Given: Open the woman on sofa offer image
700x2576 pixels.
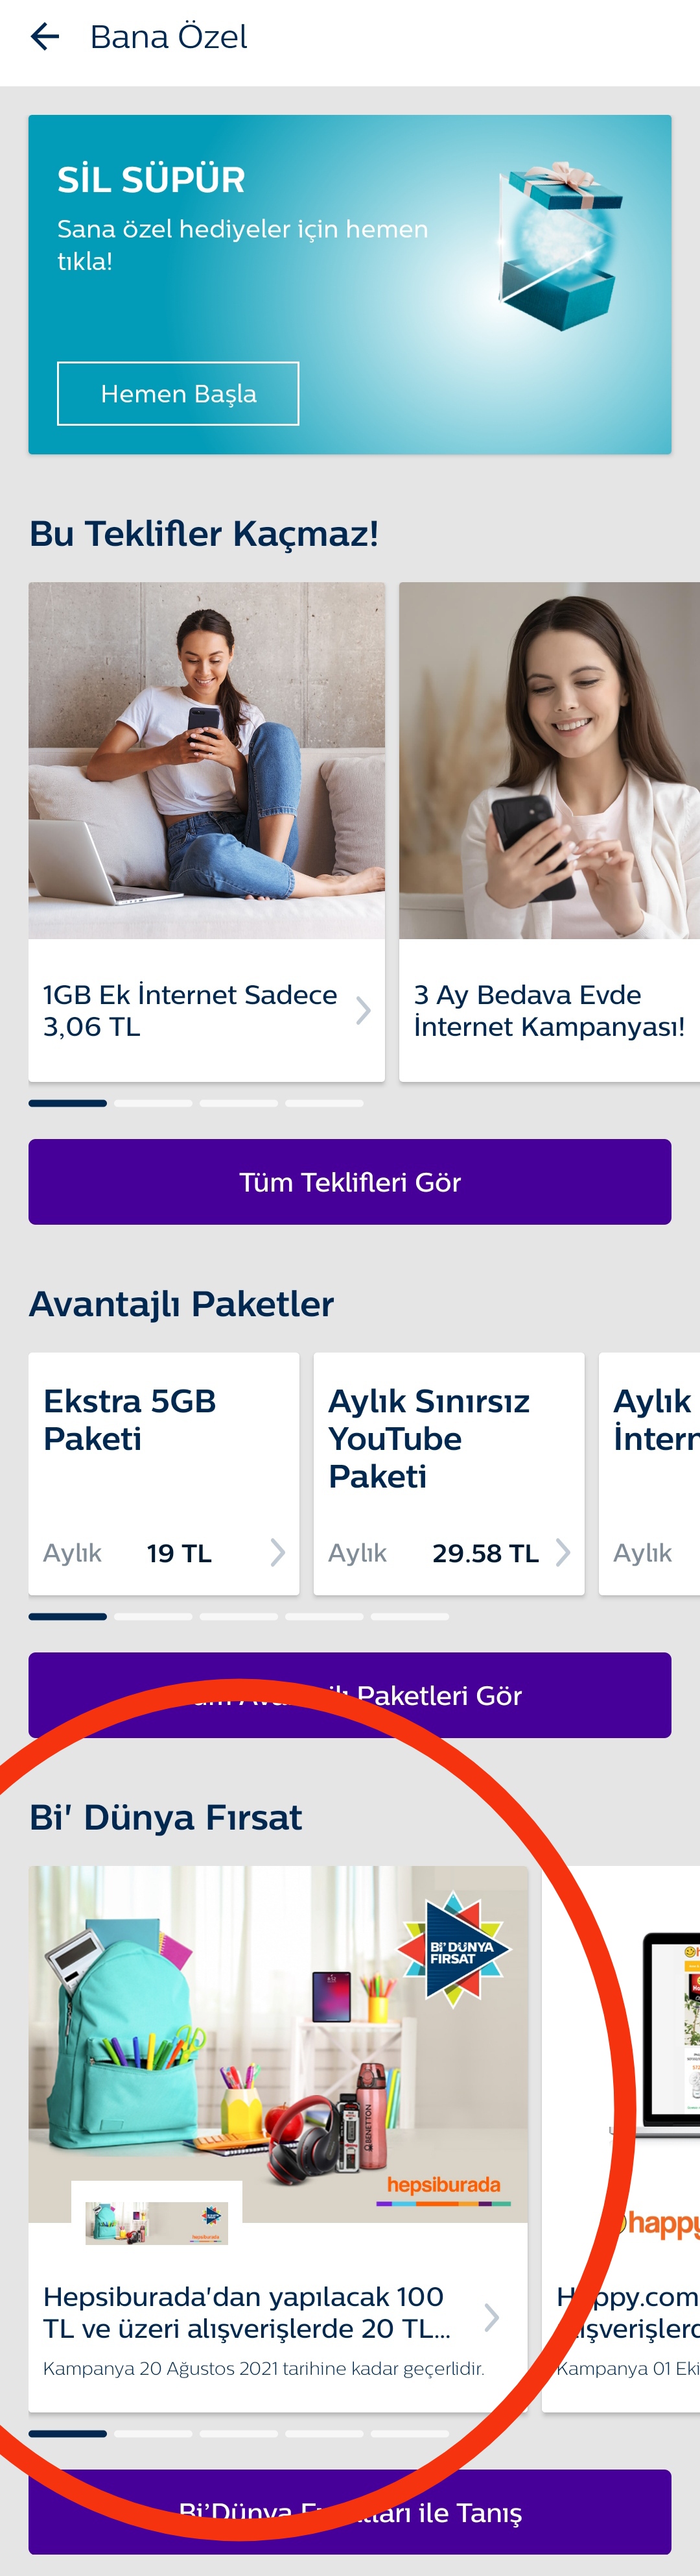Looking at the screenshot, I should tap(207, 760).
